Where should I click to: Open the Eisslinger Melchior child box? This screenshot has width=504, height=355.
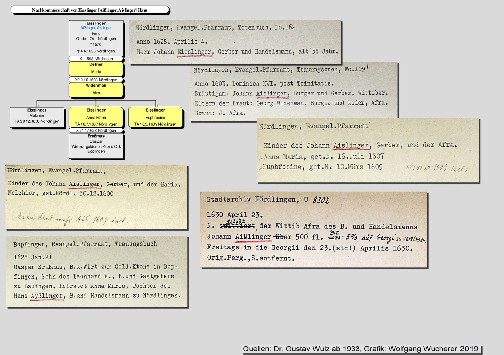(x=37, y=117)
